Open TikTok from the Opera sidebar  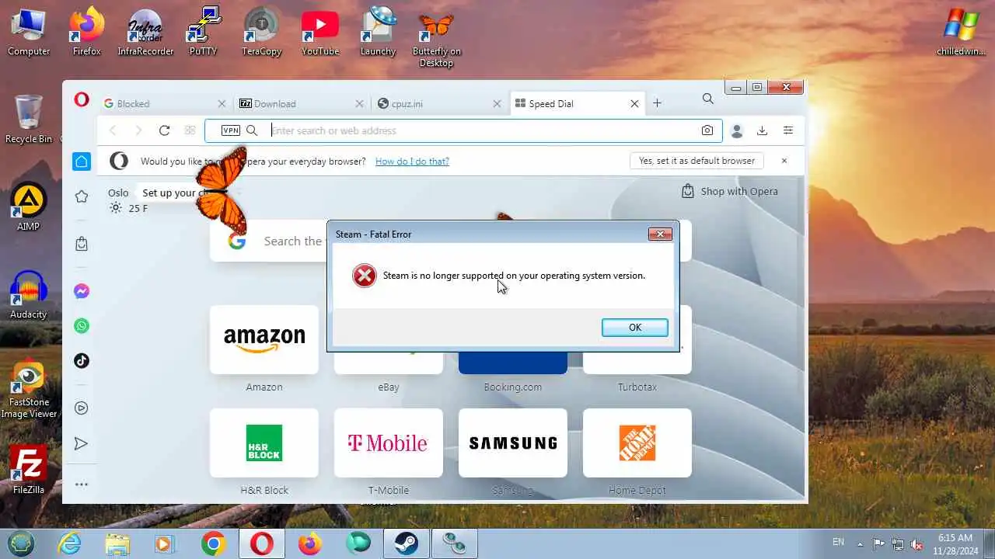pos(82,360)
